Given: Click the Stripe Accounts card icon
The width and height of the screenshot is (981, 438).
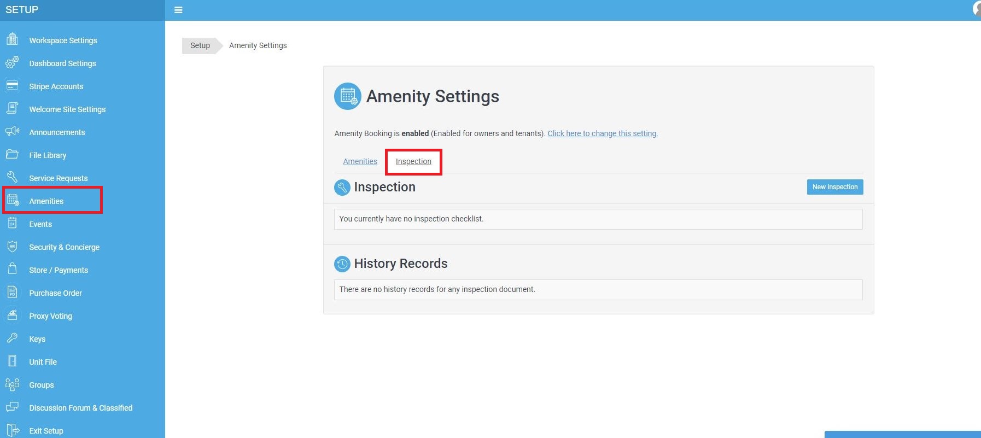Looking at the screenshot, I should [x=12, y=86].
